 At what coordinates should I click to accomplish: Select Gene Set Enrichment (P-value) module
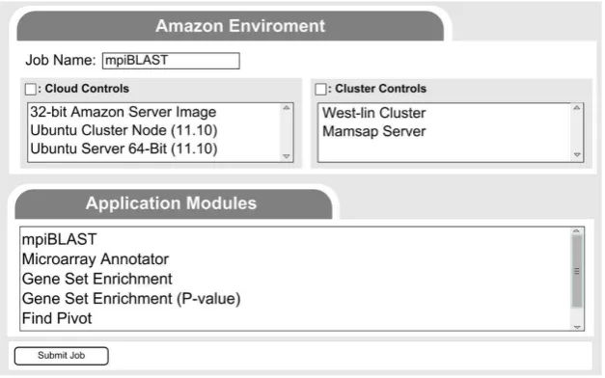click(x=131, y=299)
